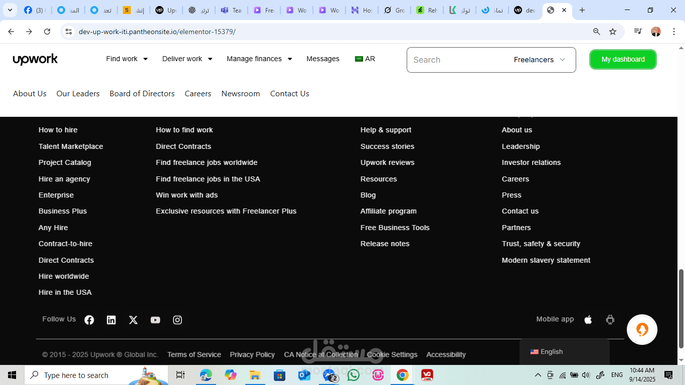Open Exclusive resources with Freelancer Plus

(x=226, y=211)
